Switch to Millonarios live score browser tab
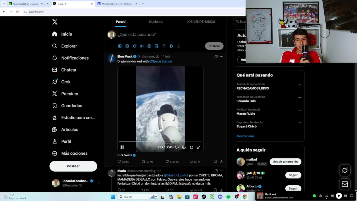Image resolution: width=357 pixels, height=201 pixels. click(117, 4)
